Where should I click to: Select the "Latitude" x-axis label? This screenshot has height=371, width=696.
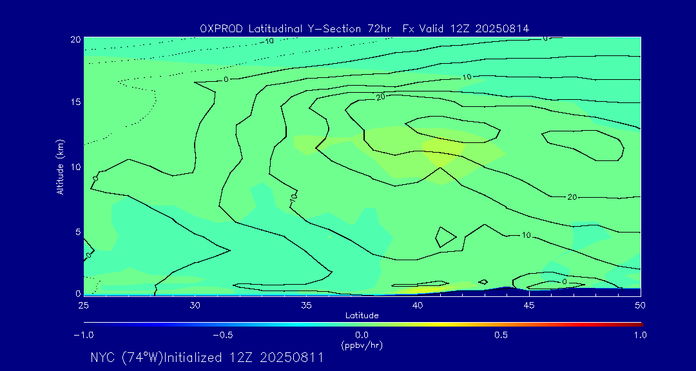(362, 315)
